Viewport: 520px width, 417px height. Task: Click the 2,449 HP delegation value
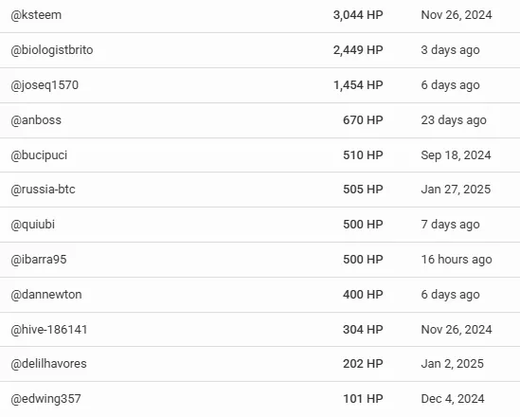(x=358, y=50)
